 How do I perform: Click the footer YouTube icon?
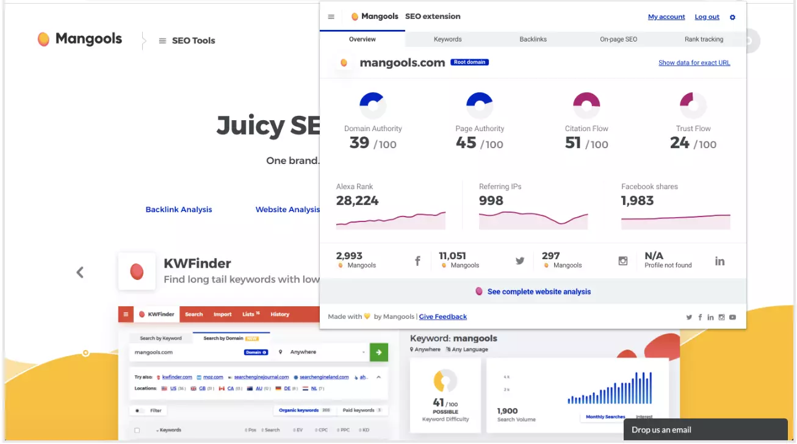tap(732, 317)
